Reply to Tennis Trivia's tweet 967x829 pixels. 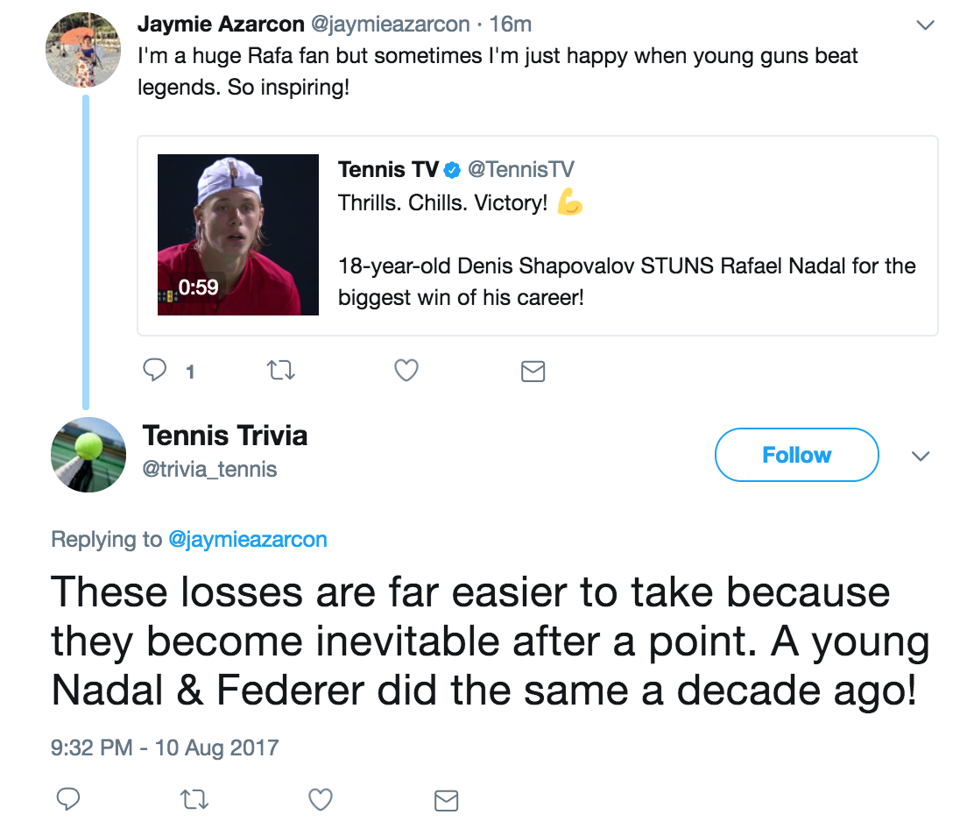point(68,798)
